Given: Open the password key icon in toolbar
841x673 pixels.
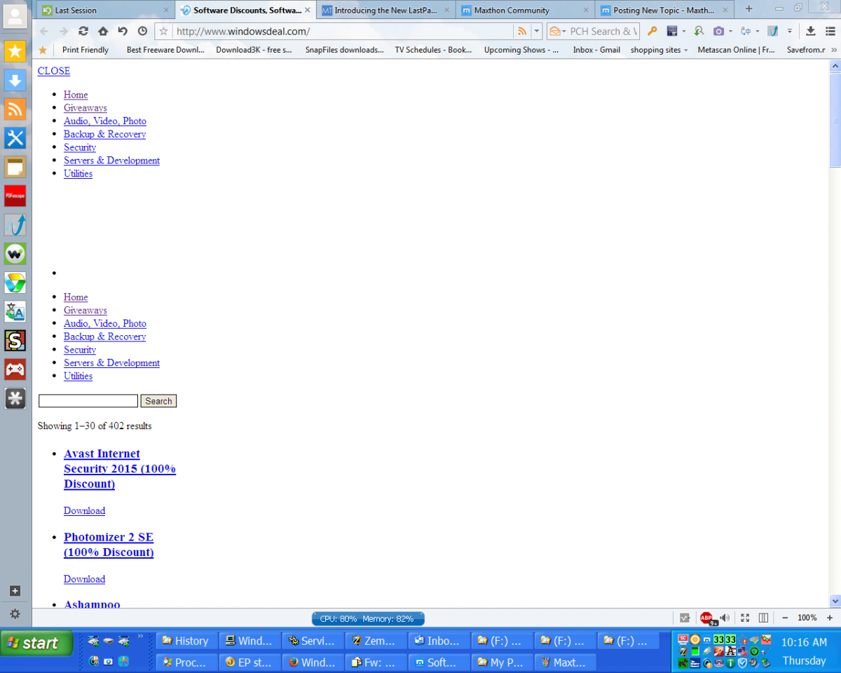Looking at the screenshot, I should tap(652, 31).
